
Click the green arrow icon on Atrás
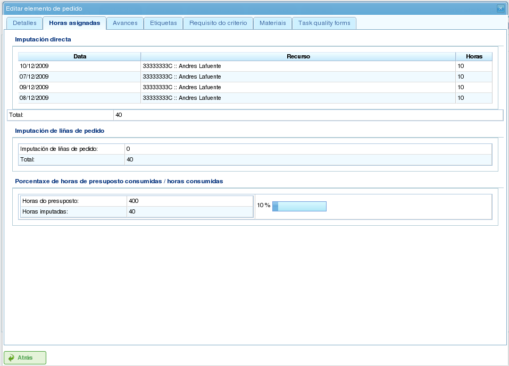(x=11, y=358)
